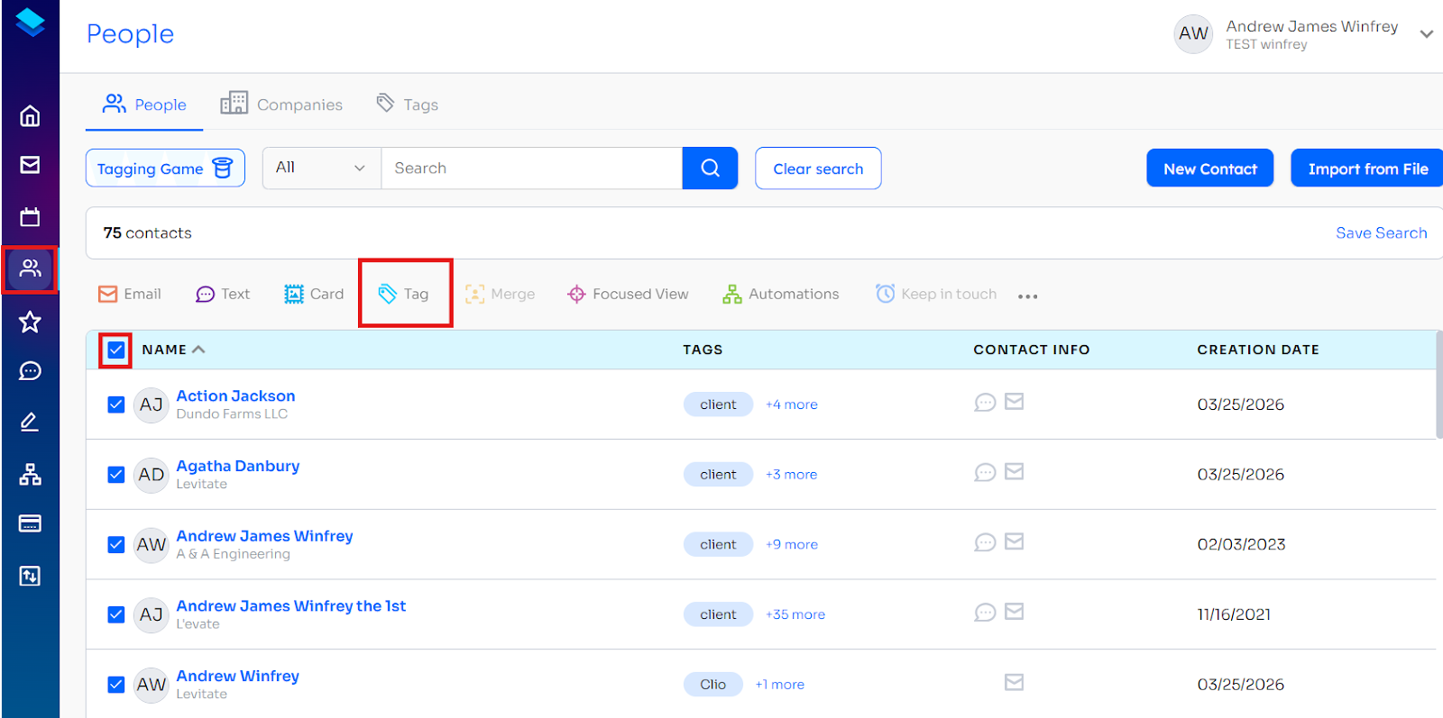
Task: Open the transfer arrows icon in sidebar
Action: (30, 576)
